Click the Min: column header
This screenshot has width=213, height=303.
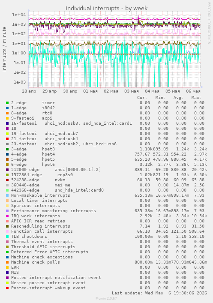[160, 98]
